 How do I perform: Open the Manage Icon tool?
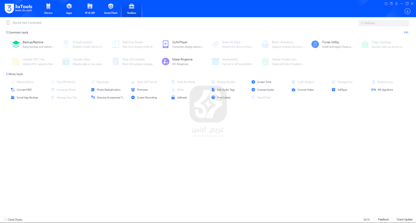[x=342, y=82]
